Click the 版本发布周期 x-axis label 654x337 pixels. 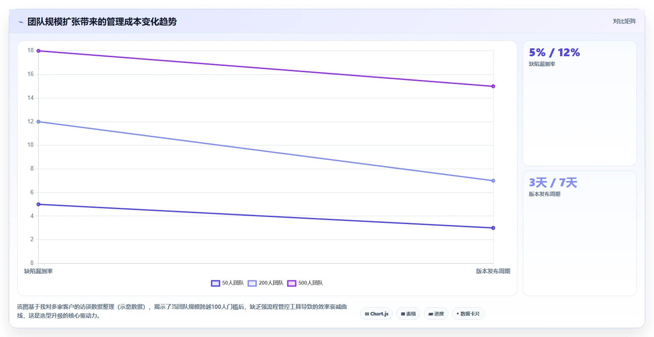(x=493, y=271)
